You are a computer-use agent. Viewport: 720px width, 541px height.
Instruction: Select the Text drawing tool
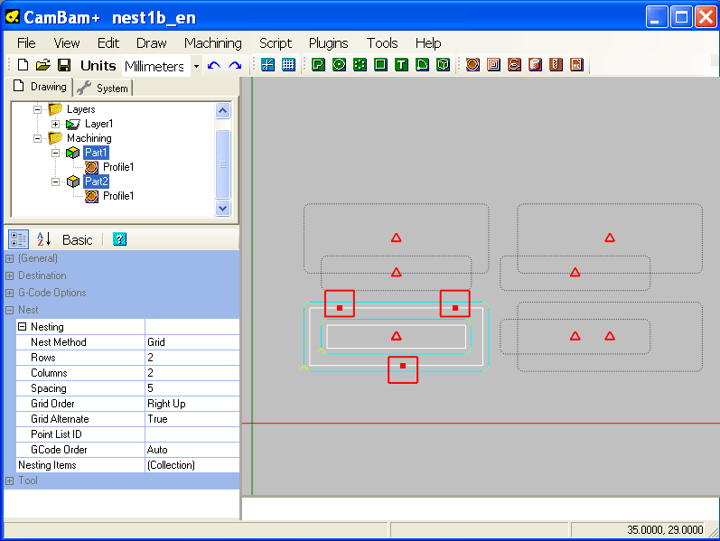(401, 64)
